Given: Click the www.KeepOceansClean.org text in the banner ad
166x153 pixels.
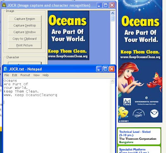Looking at the screenshot, I should click(x=140, y=57).
